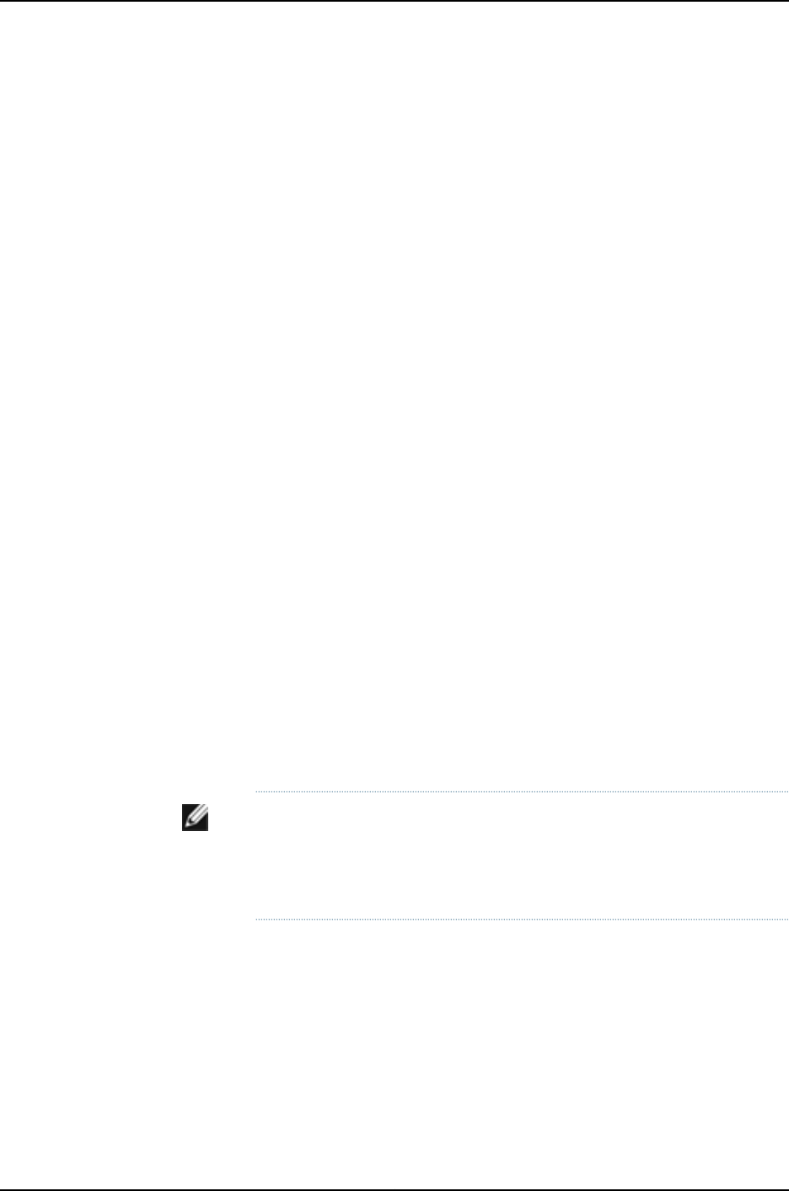Click the lower dotted note divider line
789x1191 pixels.
(521, 919)
